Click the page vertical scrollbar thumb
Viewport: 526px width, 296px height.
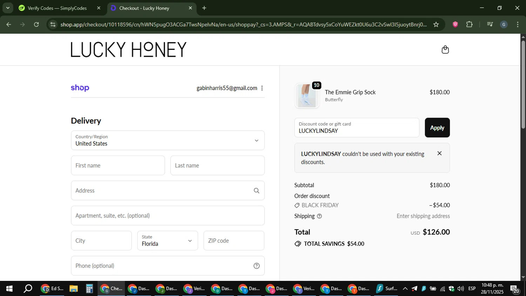point(523,84)
